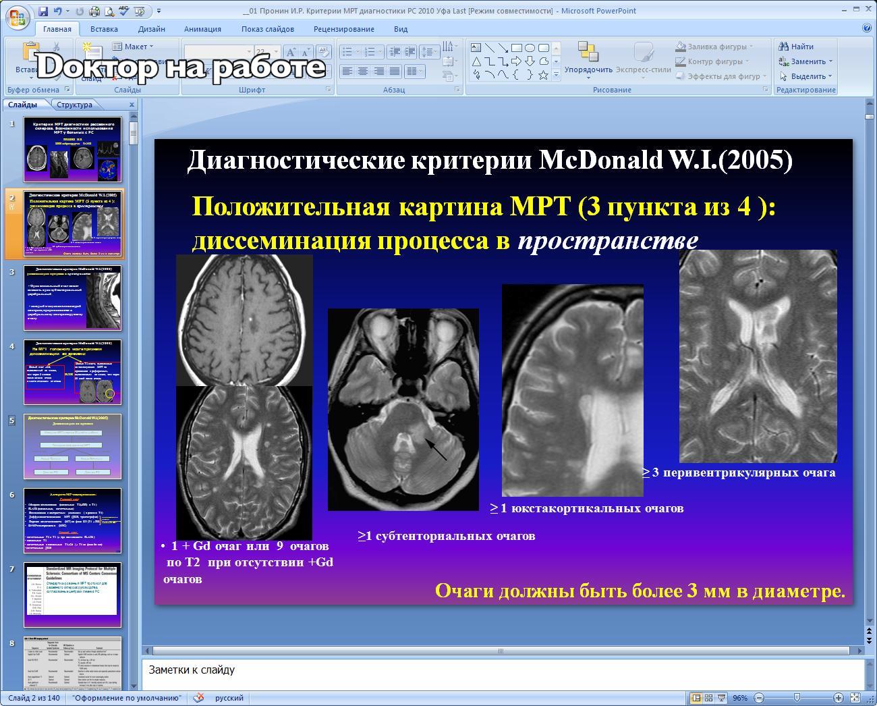Click the русский language indicator

click(229, 698)
